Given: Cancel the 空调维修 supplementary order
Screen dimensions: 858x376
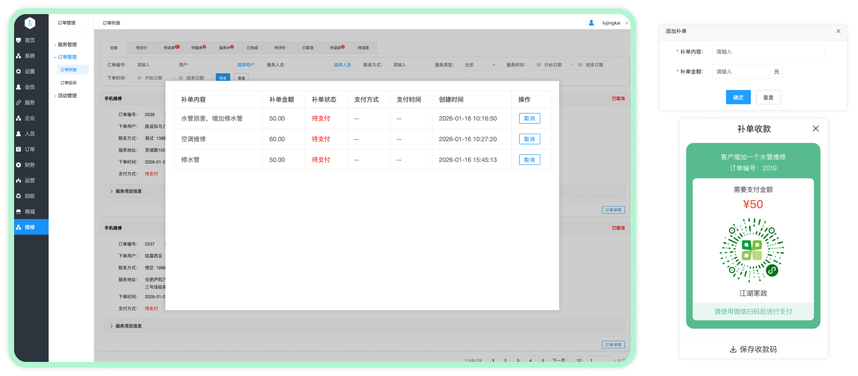Looking at the screenshot, I should (529, 139).
